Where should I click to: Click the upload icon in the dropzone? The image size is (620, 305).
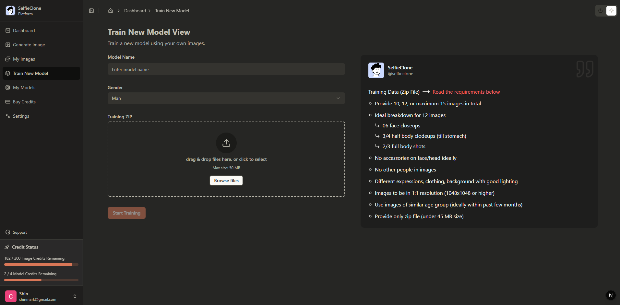coord(226,143)
